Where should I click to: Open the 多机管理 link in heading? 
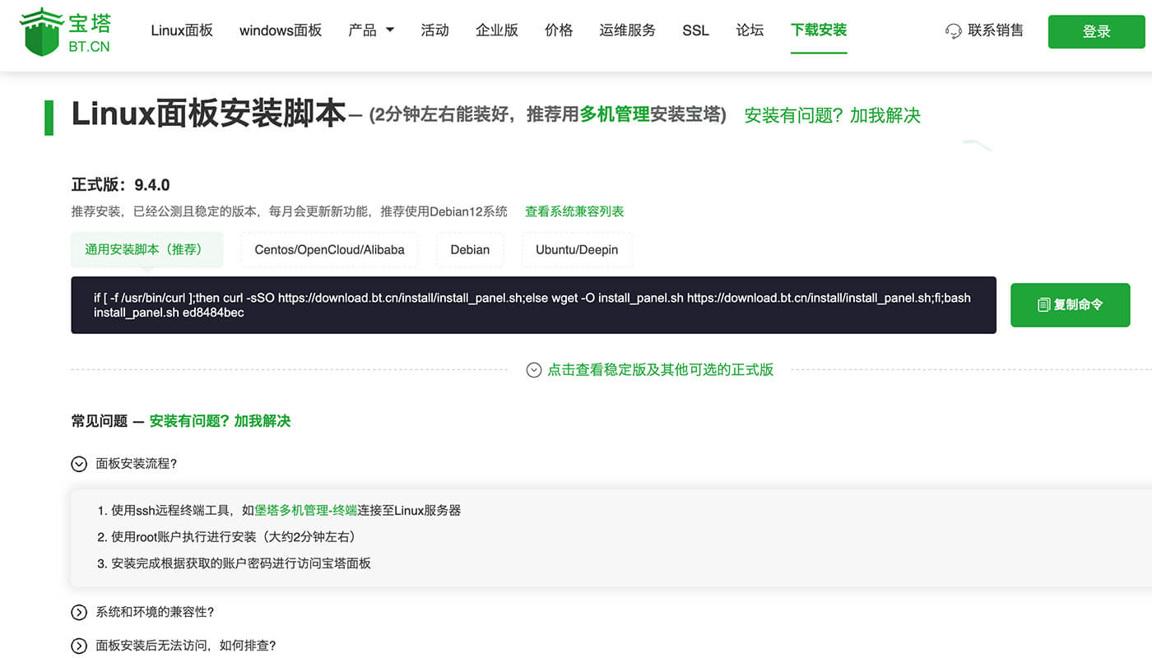(x=615, y=114)
